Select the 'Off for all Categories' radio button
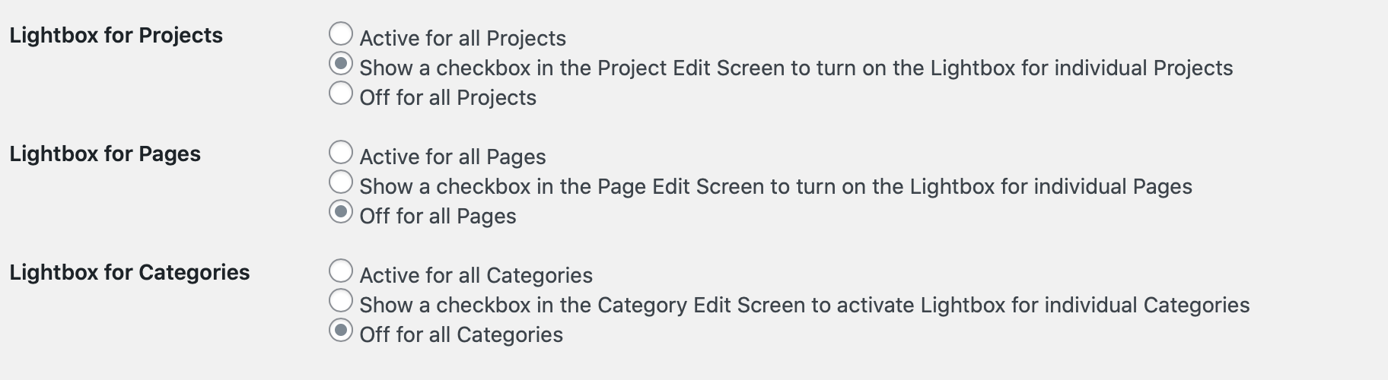 pos(341,331)
